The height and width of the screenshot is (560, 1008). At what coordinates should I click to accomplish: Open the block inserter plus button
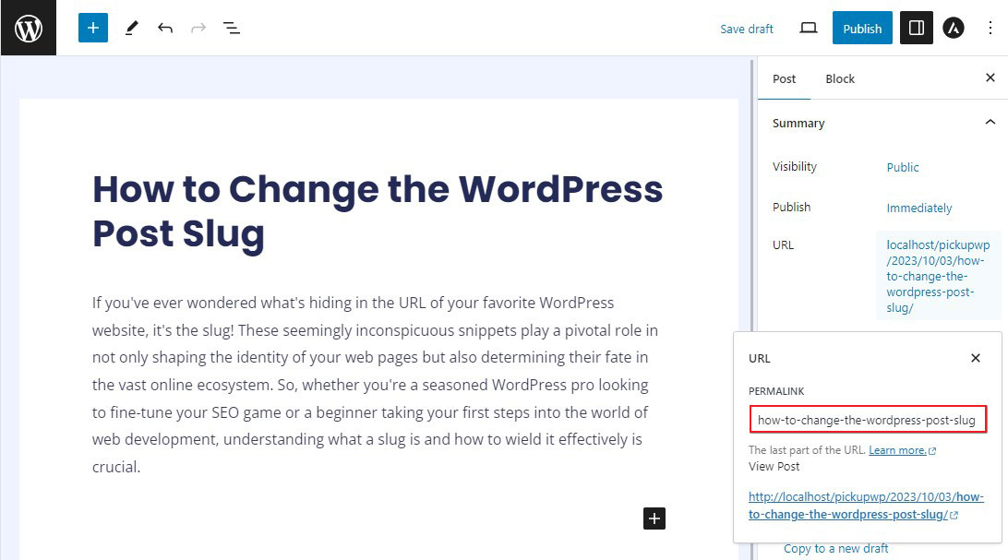[93, 28]
